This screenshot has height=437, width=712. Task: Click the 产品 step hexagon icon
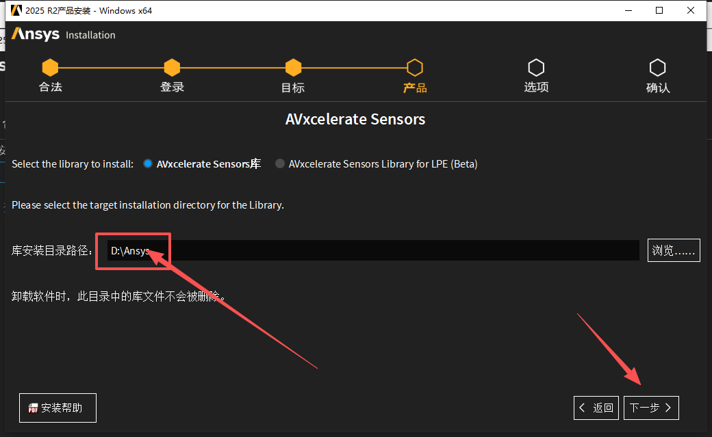[x=414, y=68]
